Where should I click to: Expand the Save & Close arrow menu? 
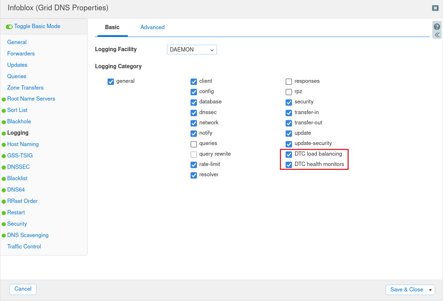(431, 290)
